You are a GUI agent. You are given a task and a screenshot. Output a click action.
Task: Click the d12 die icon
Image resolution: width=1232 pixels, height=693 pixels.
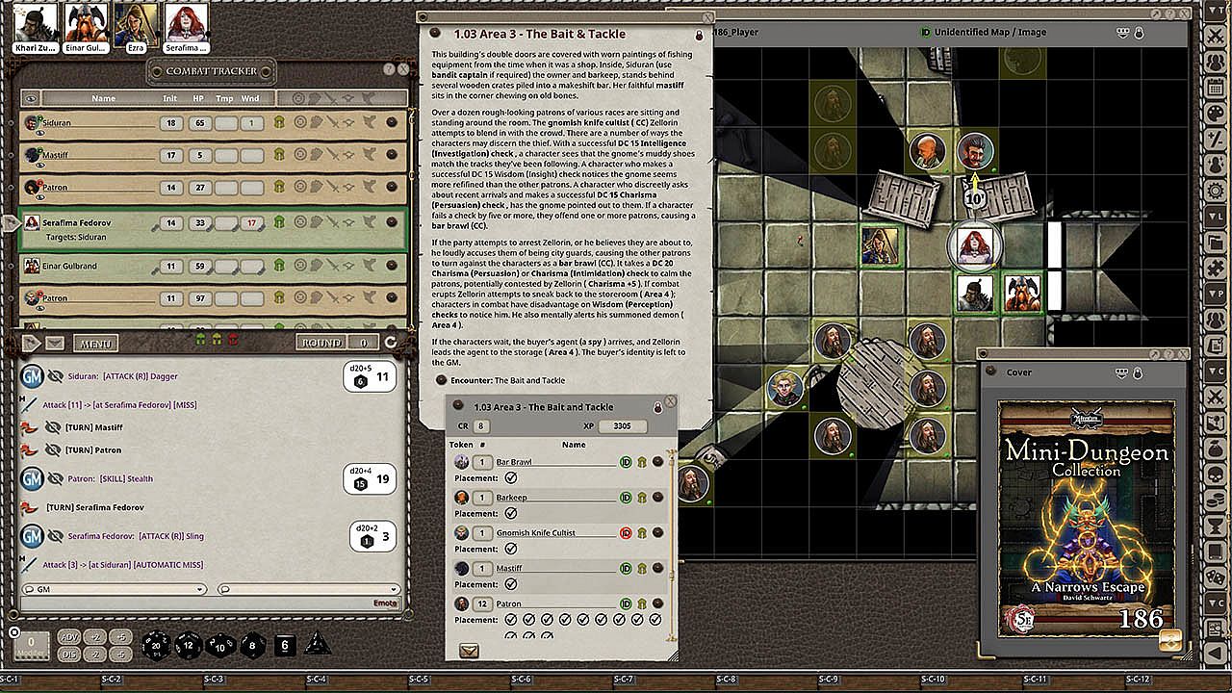187,645
